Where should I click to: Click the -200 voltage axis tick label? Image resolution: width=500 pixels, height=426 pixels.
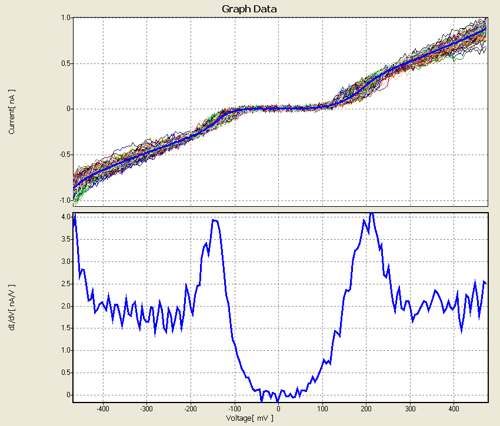click(x=191, y=408)
